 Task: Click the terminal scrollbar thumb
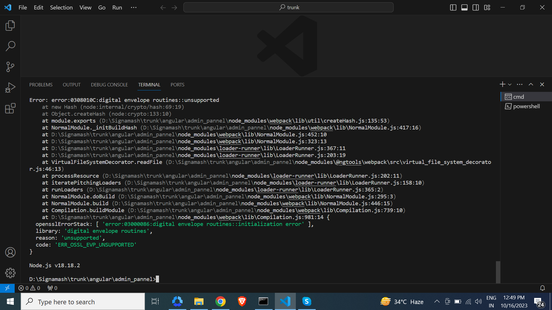[x=498, y=272]
